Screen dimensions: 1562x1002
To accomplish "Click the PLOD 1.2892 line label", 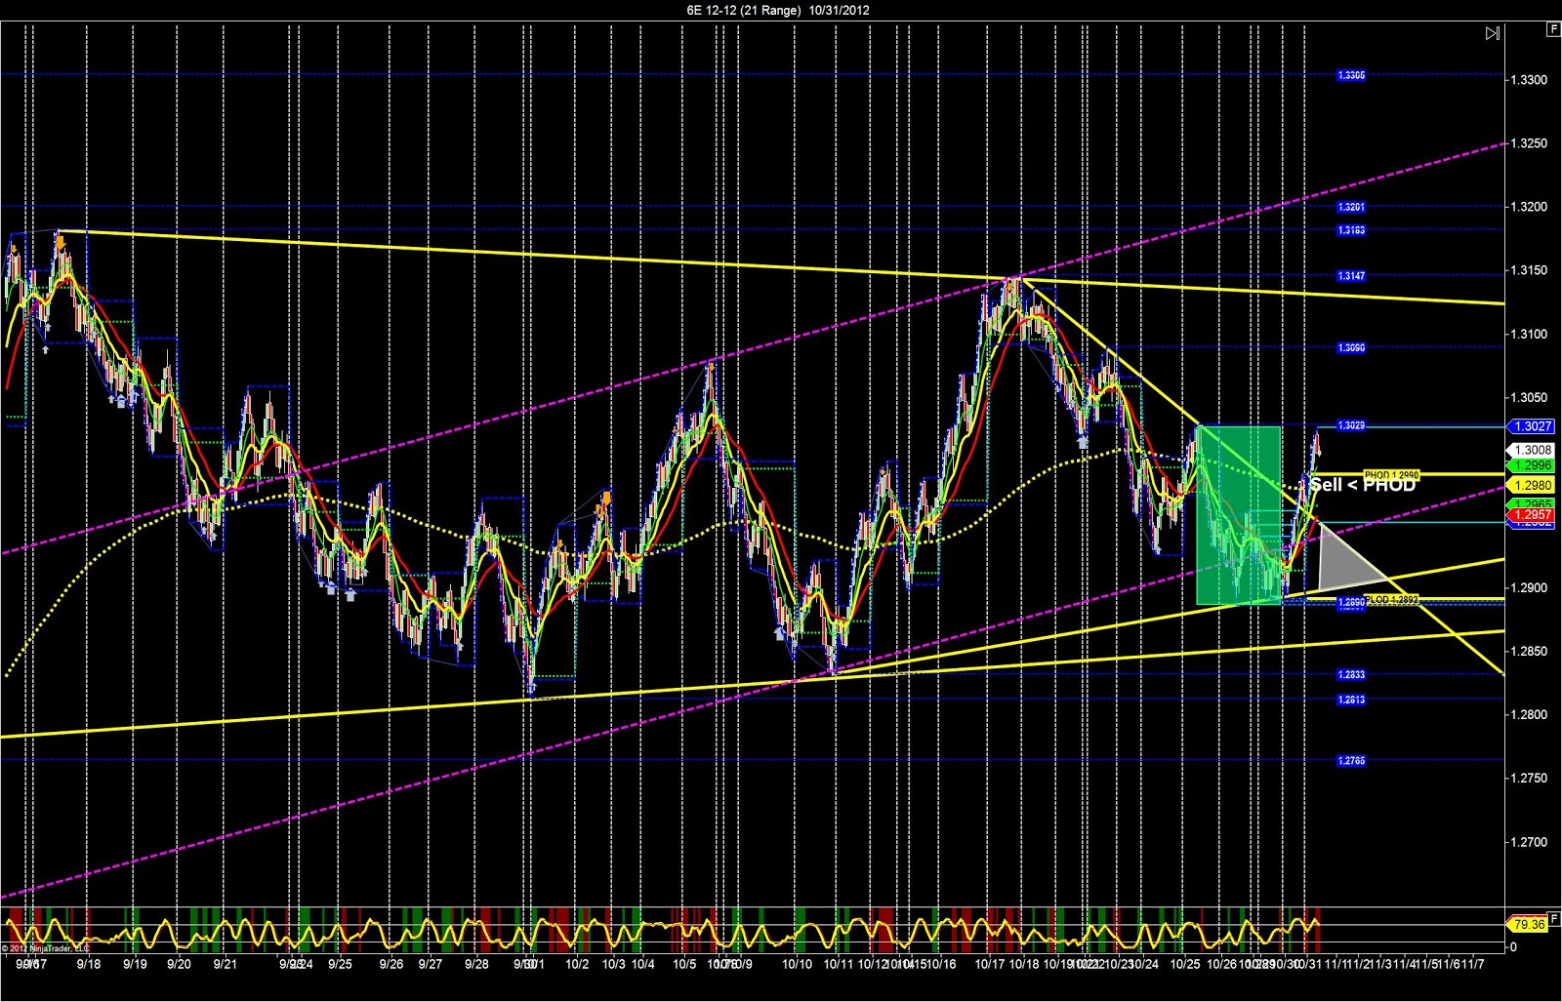I will [x=1392, y=599].
